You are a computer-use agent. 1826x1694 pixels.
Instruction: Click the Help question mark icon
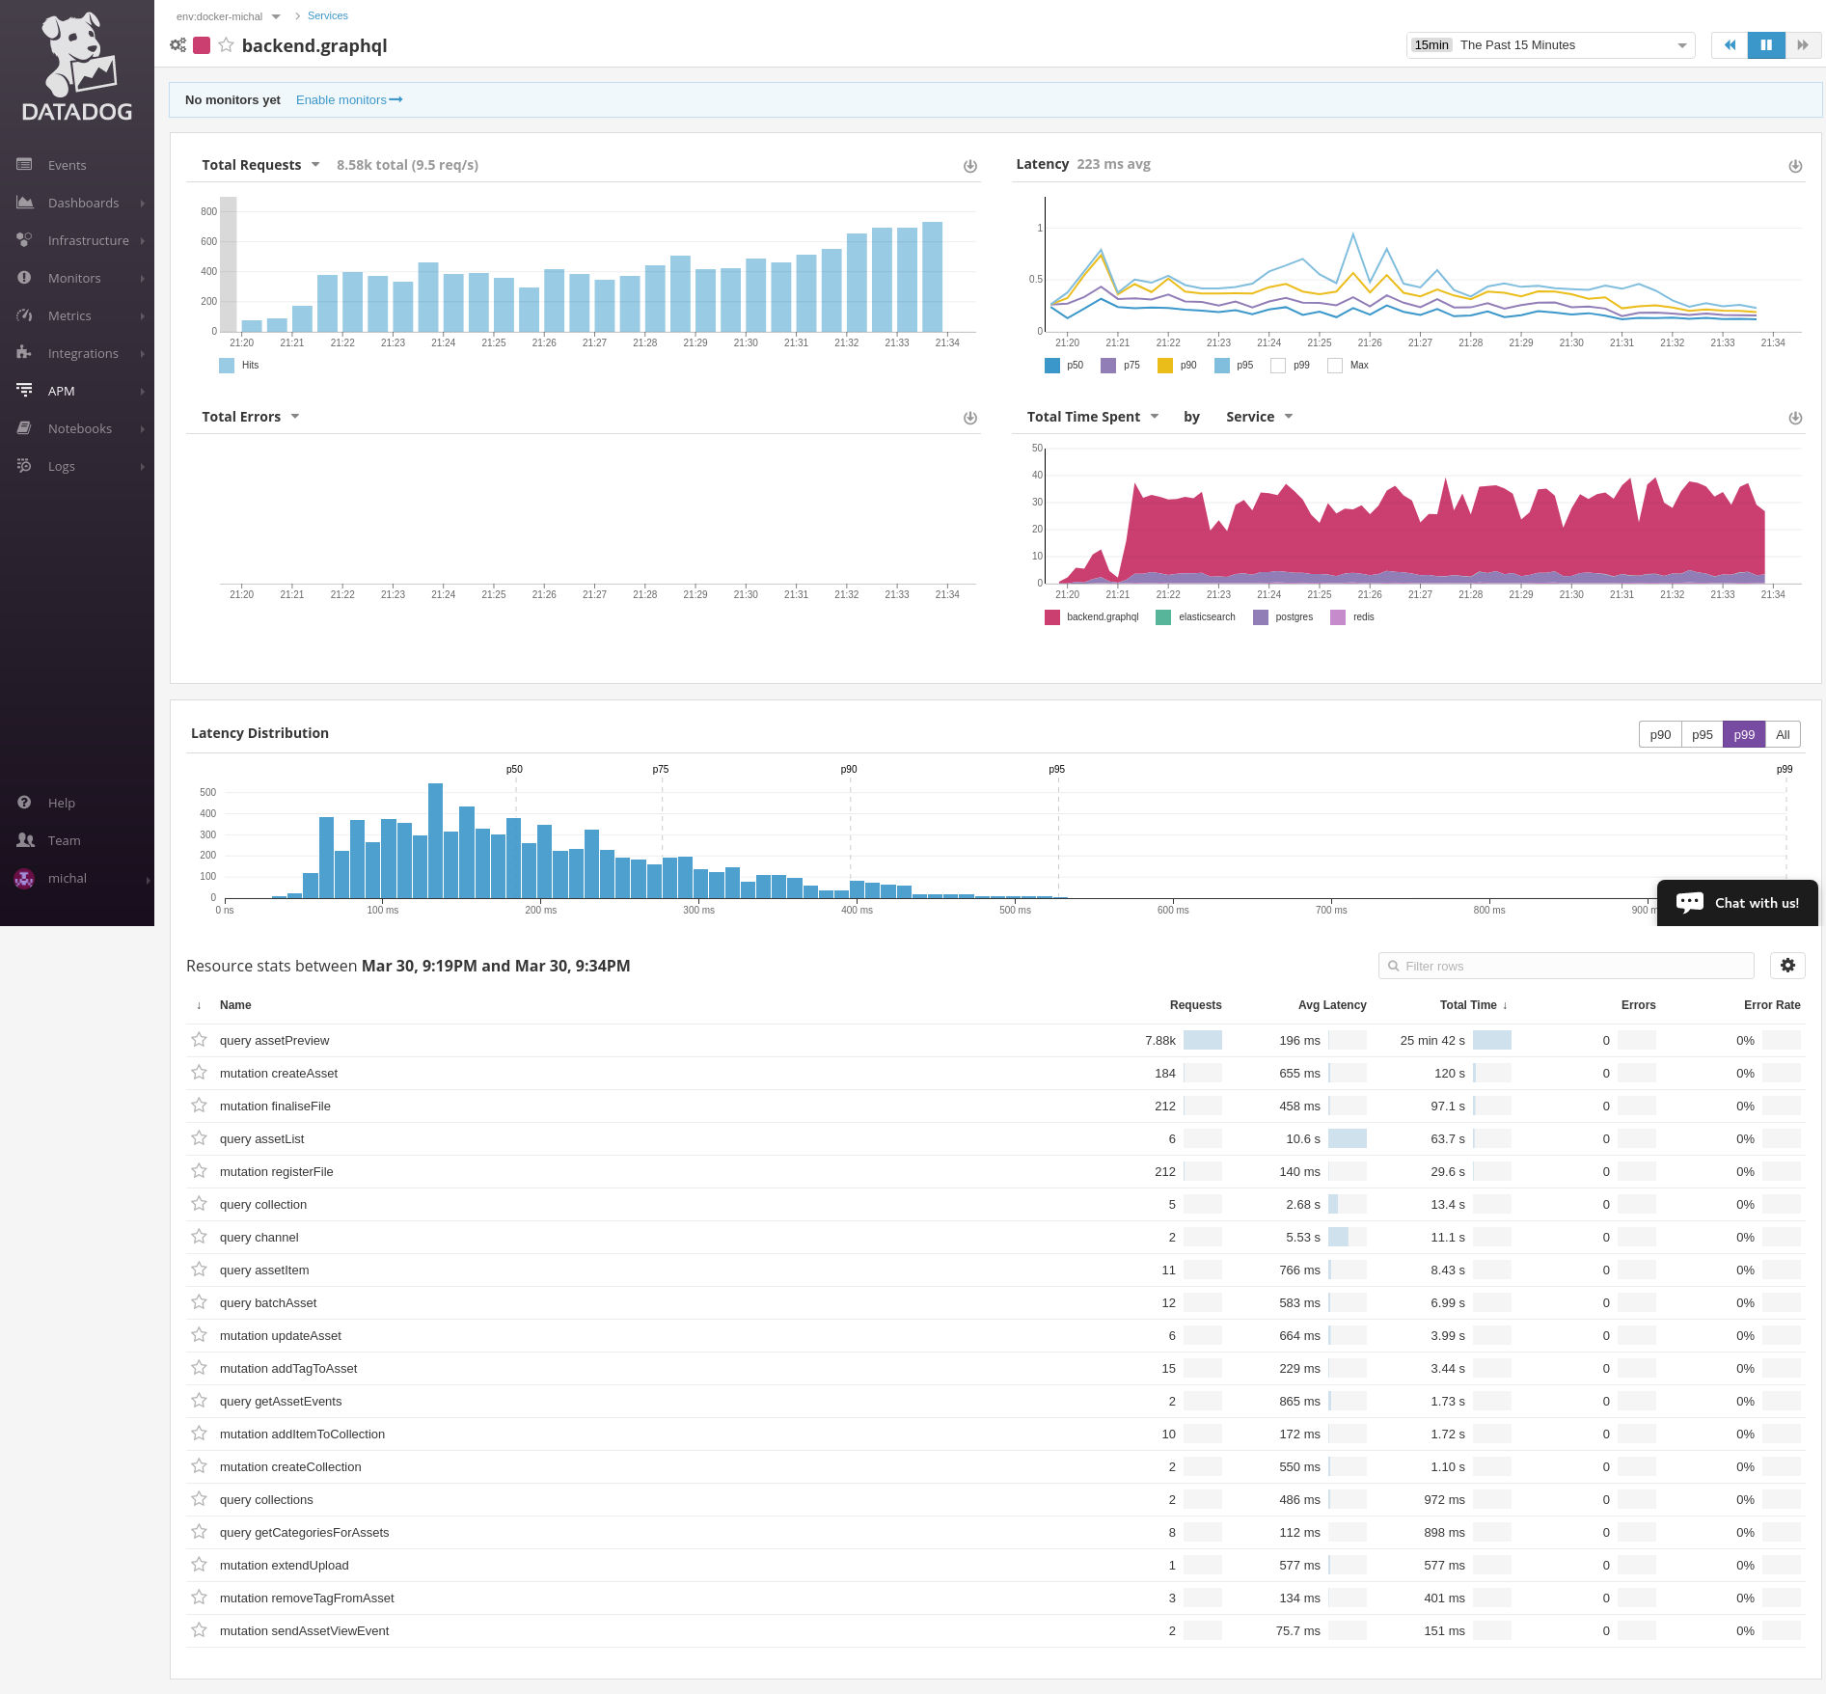[25, 803]
